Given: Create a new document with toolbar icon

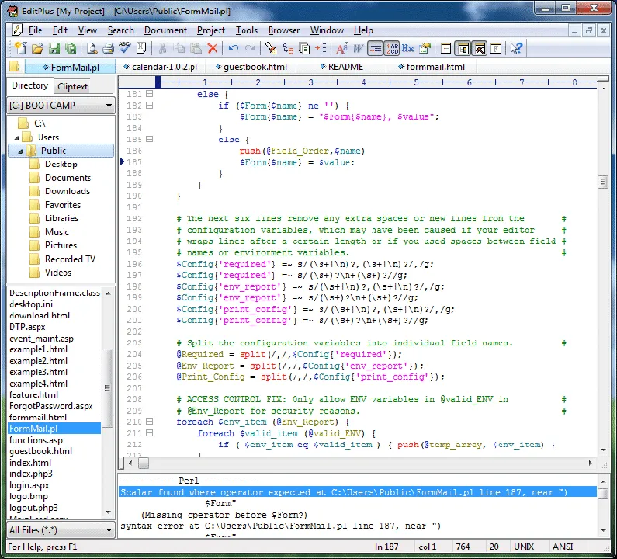Looking at the screenshot, I should (x=20, y=48).
